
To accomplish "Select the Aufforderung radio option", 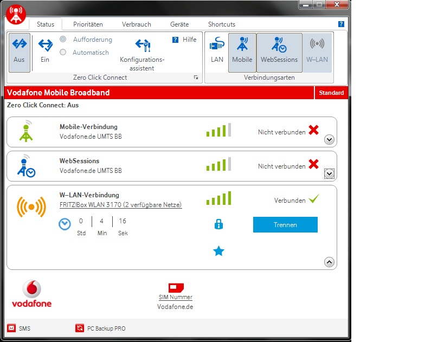I will pyautogui.click(x=63, y=40).
